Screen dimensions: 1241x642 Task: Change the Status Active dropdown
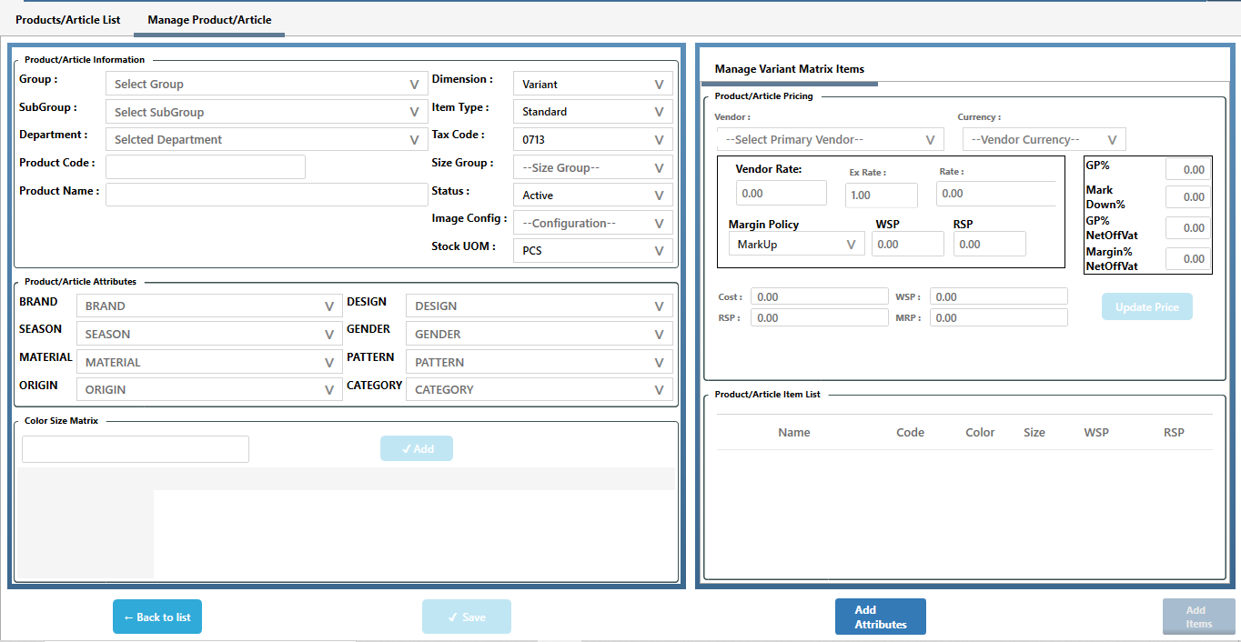(x=592, y=196)
